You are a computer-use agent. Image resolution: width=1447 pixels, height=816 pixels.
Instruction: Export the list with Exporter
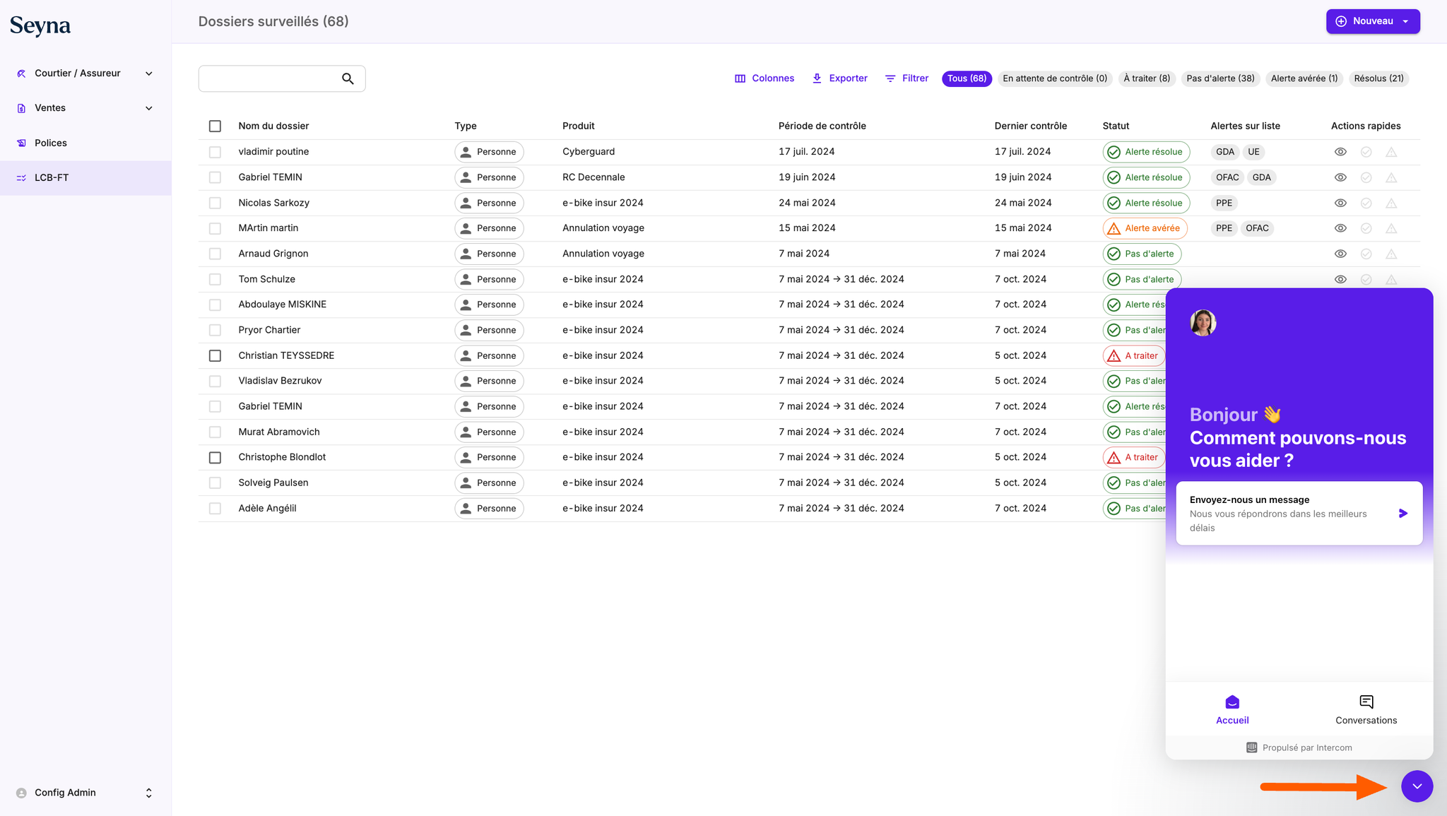(839, 78)
